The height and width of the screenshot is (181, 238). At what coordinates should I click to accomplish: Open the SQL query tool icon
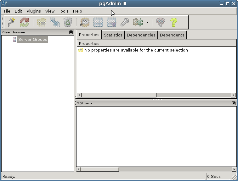coord(85,22)
